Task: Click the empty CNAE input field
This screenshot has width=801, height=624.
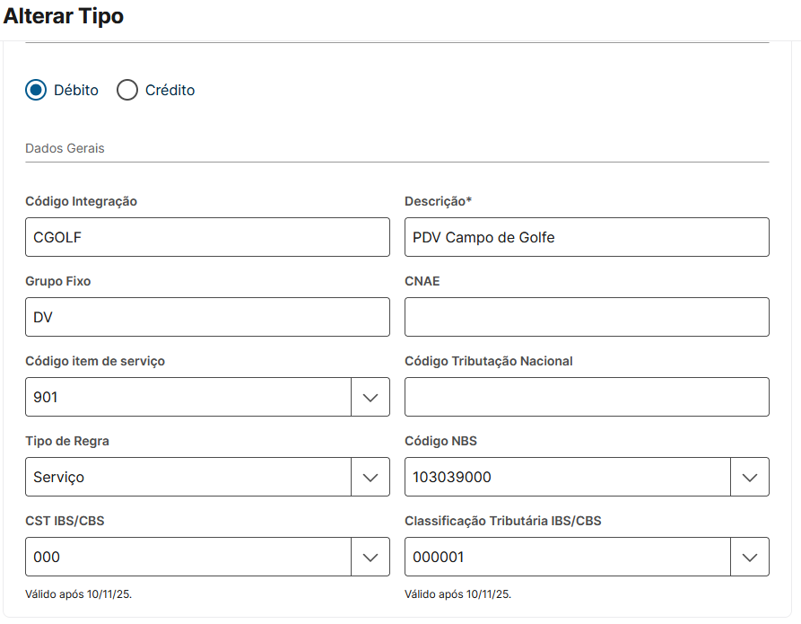Action: (587, 317)
